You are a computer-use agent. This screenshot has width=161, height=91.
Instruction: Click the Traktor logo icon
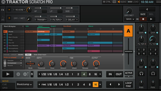3,2
